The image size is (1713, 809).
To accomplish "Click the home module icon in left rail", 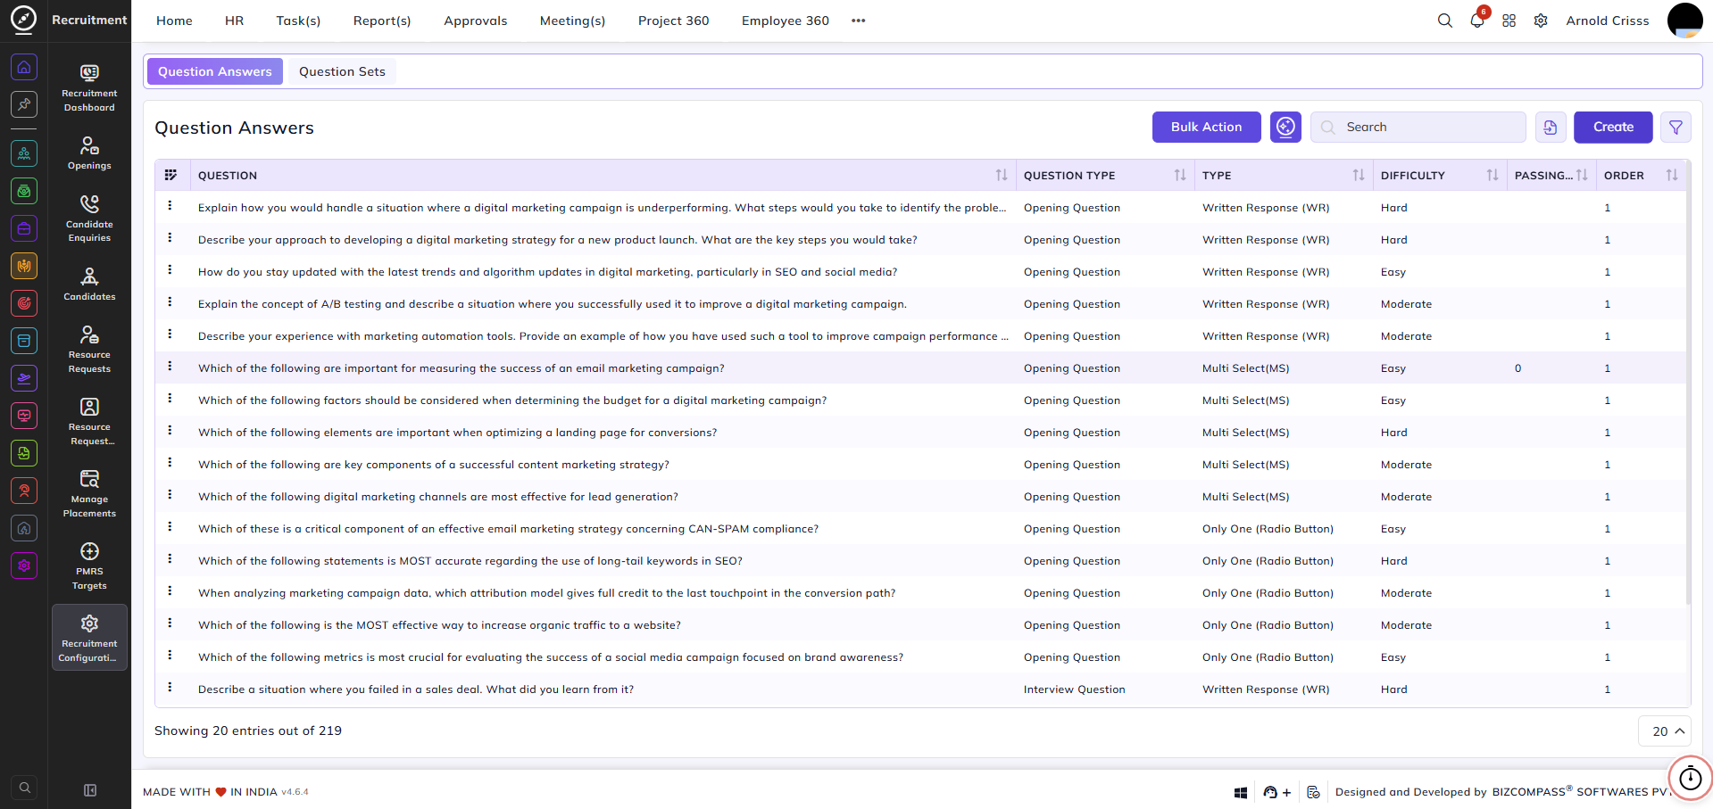I will 24,67.
